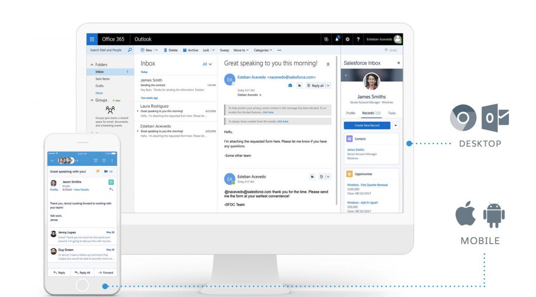Collapse the Folders section

tap(92, 65)
